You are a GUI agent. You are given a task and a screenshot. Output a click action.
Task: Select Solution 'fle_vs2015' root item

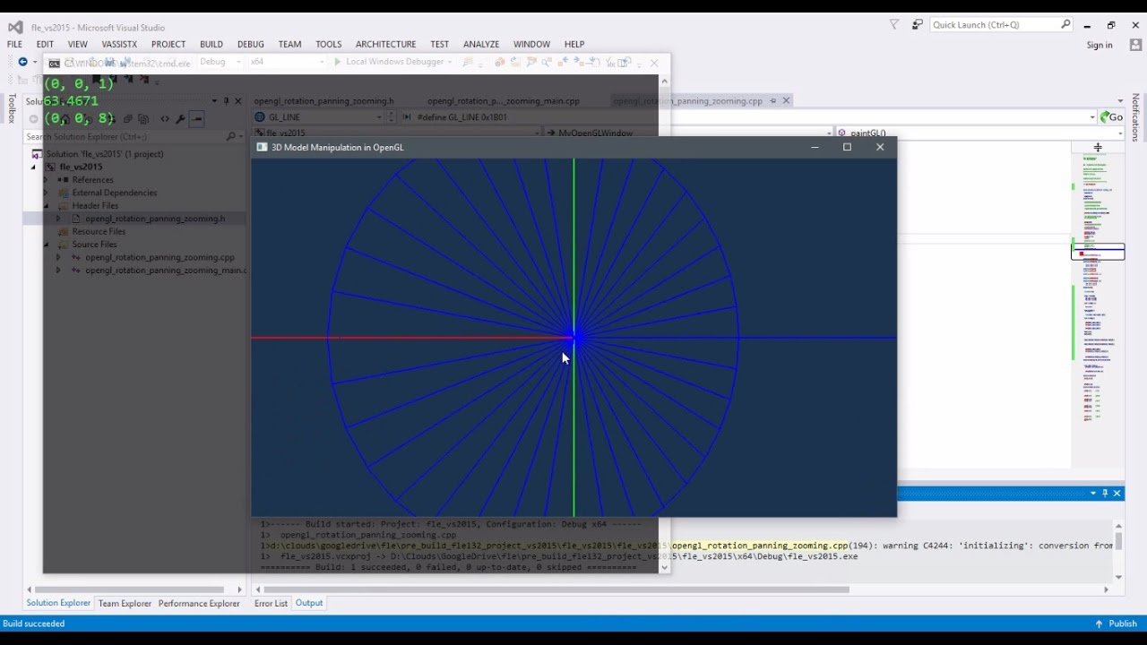pyautogui.click(x=105, y=154)
